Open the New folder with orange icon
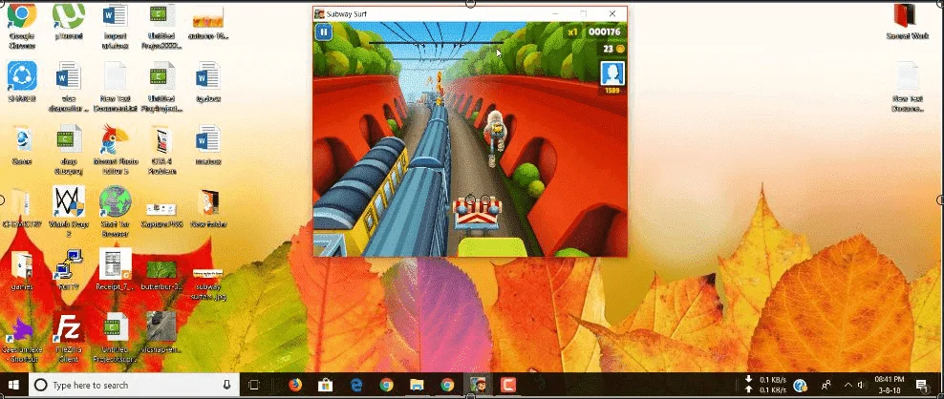Image resolution: width=944 pixels, height=399 pixels. click(x=207, y=209)
